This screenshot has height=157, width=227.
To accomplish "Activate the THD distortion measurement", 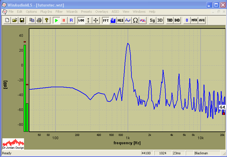I will tap(169, 20).
